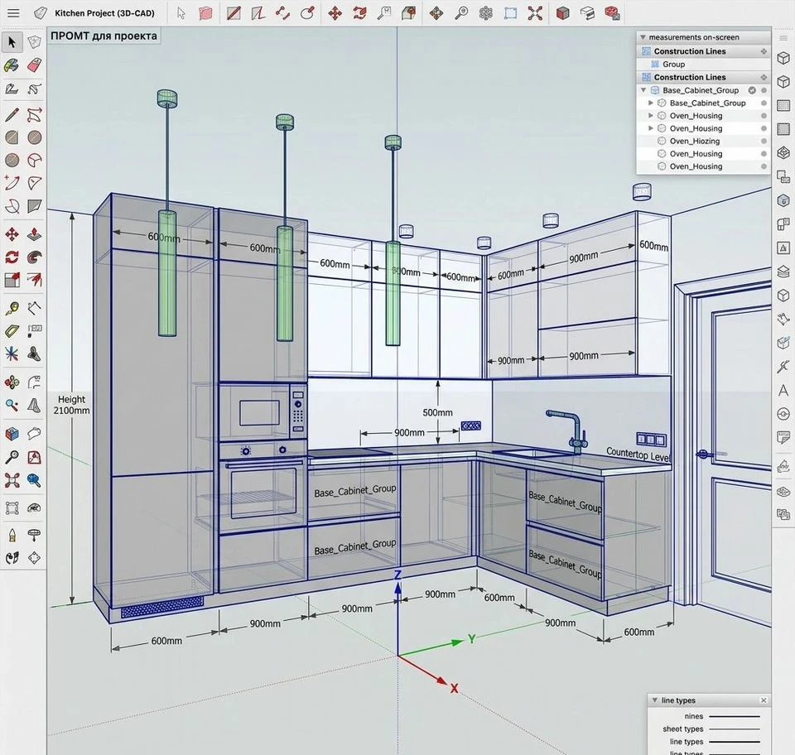Activate the Pie shape tool
The width and height of the screenshot is (795, 755).
coord(34,161)
